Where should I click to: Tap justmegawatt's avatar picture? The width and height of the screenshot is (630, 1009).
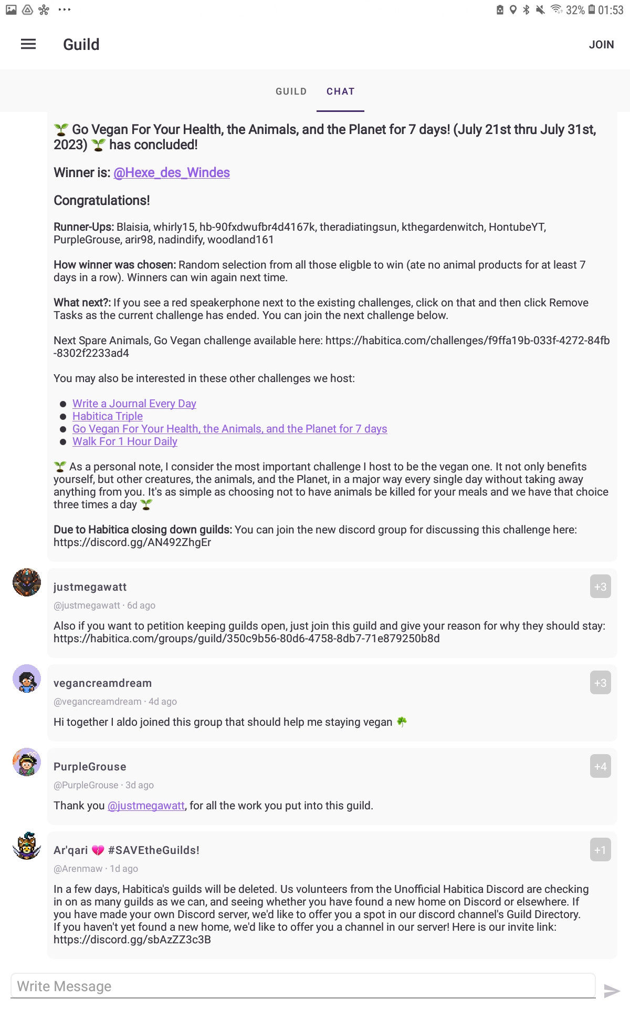coord(27,582)
